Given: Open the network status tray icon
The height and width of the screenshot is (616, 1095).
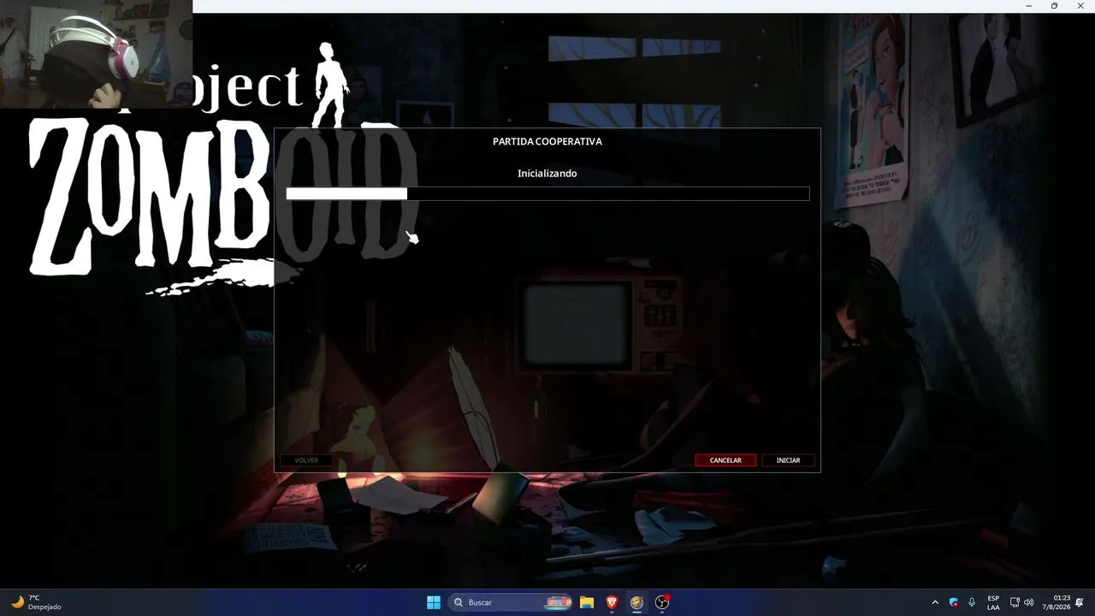Looking at the screenshot, I should pos(1015,602).
